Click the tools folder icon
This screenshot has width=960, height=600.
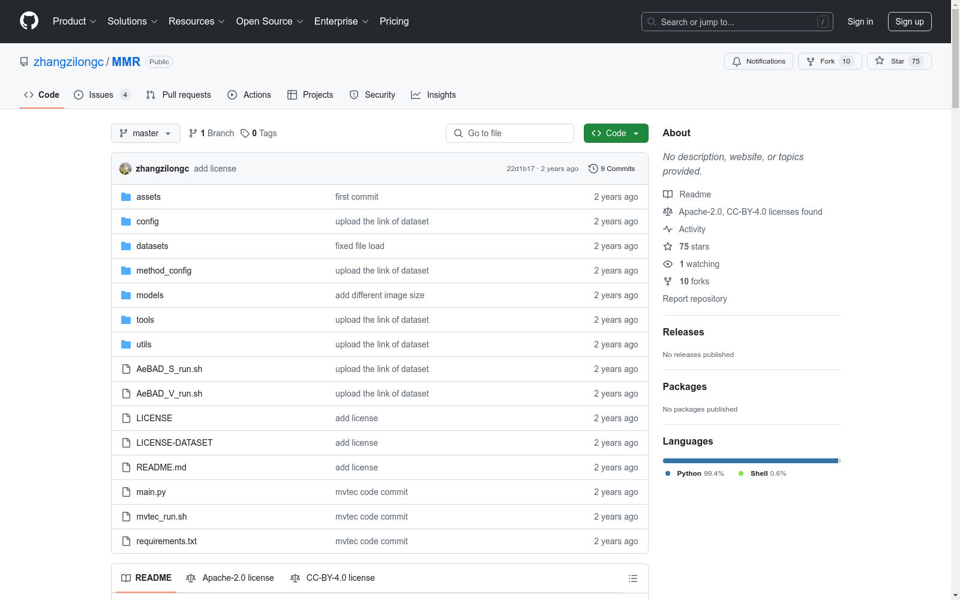(126, 320)
